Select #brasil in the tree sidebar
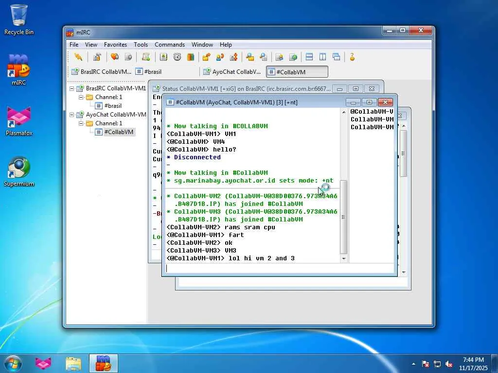498x373 pixels. coord(113,105)
